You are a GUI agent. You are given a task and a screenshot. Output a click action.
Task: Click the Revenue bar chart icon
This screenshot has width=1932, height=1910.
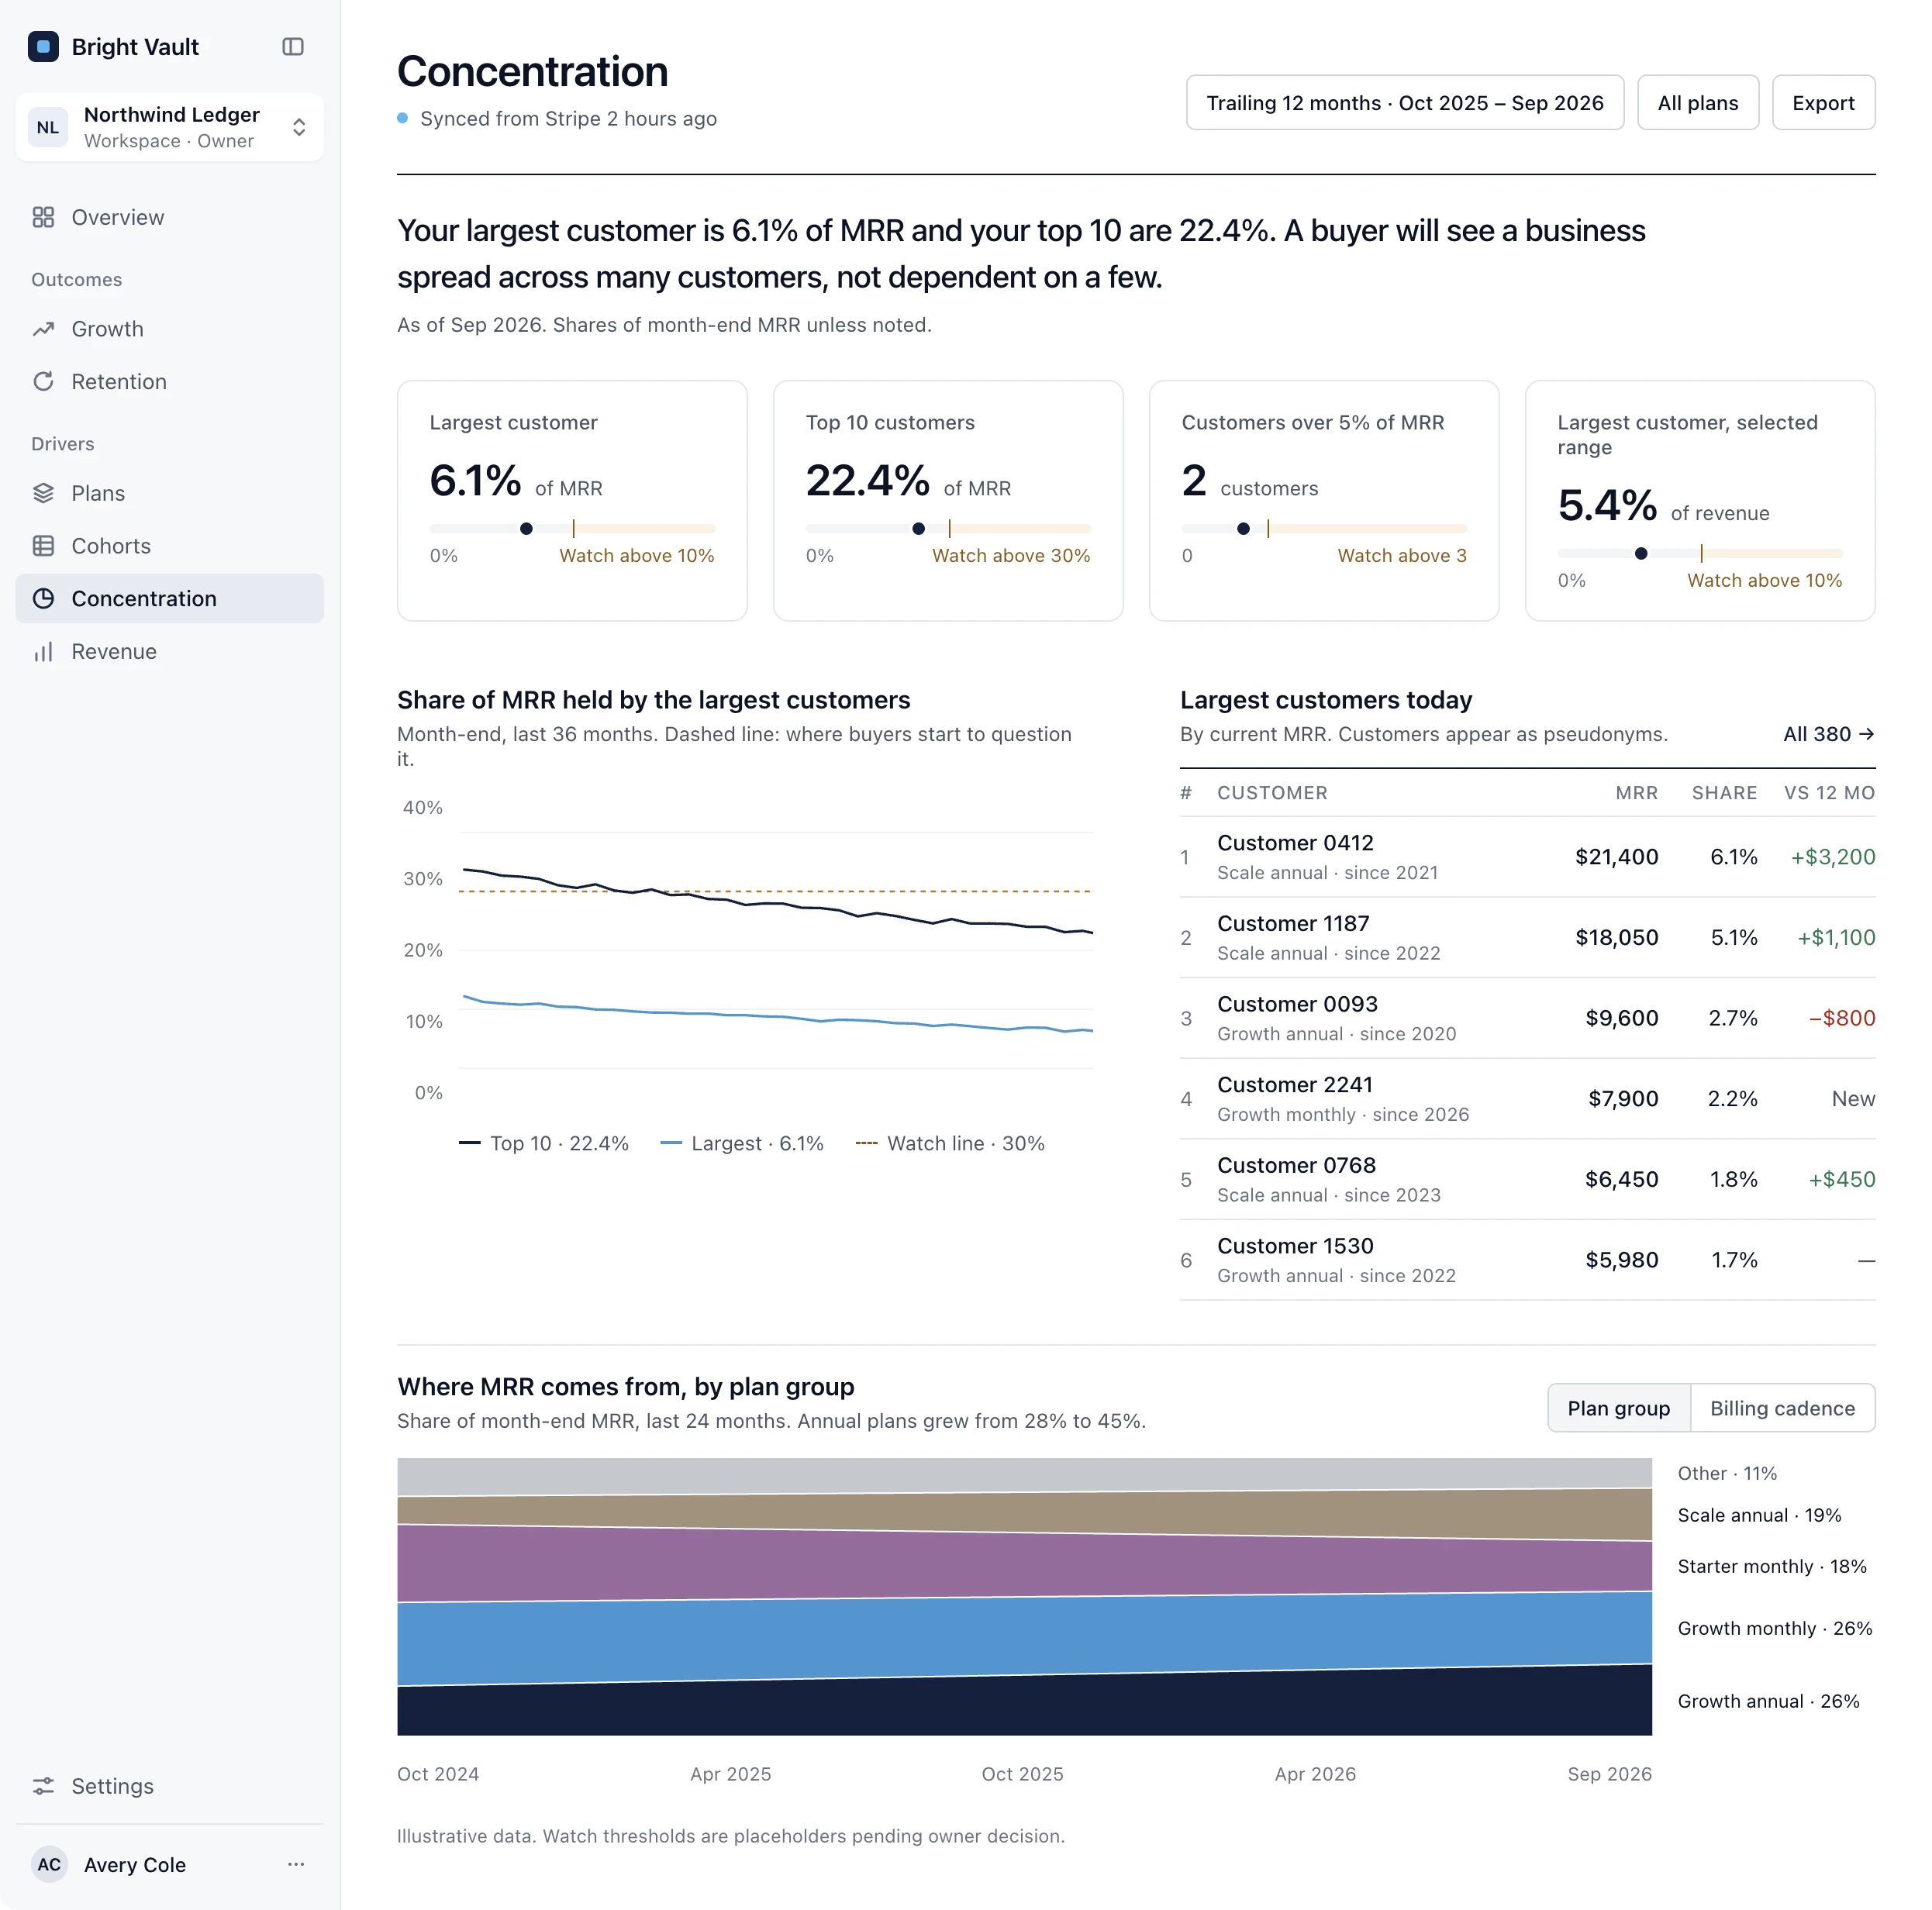43,651
